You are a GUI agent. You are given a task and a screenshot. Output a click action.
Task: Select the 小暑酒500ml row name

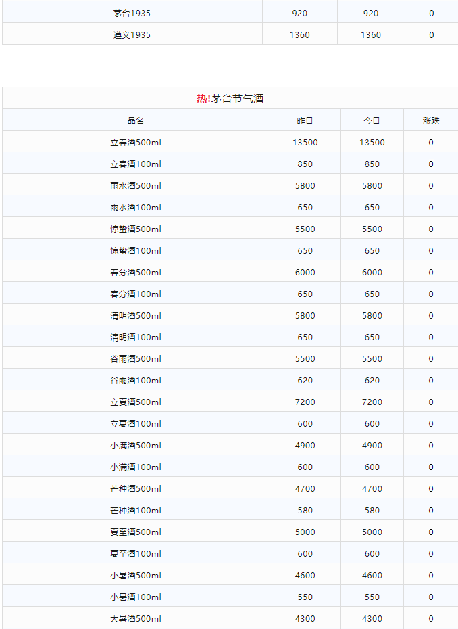click(x=136, y=576)
